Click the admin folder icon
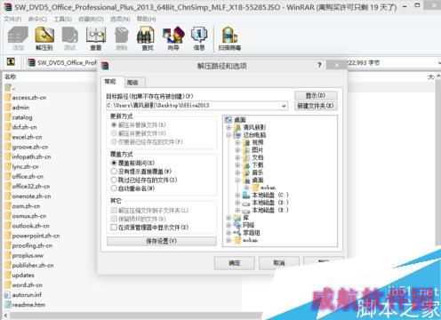 (x=8, y=108)
